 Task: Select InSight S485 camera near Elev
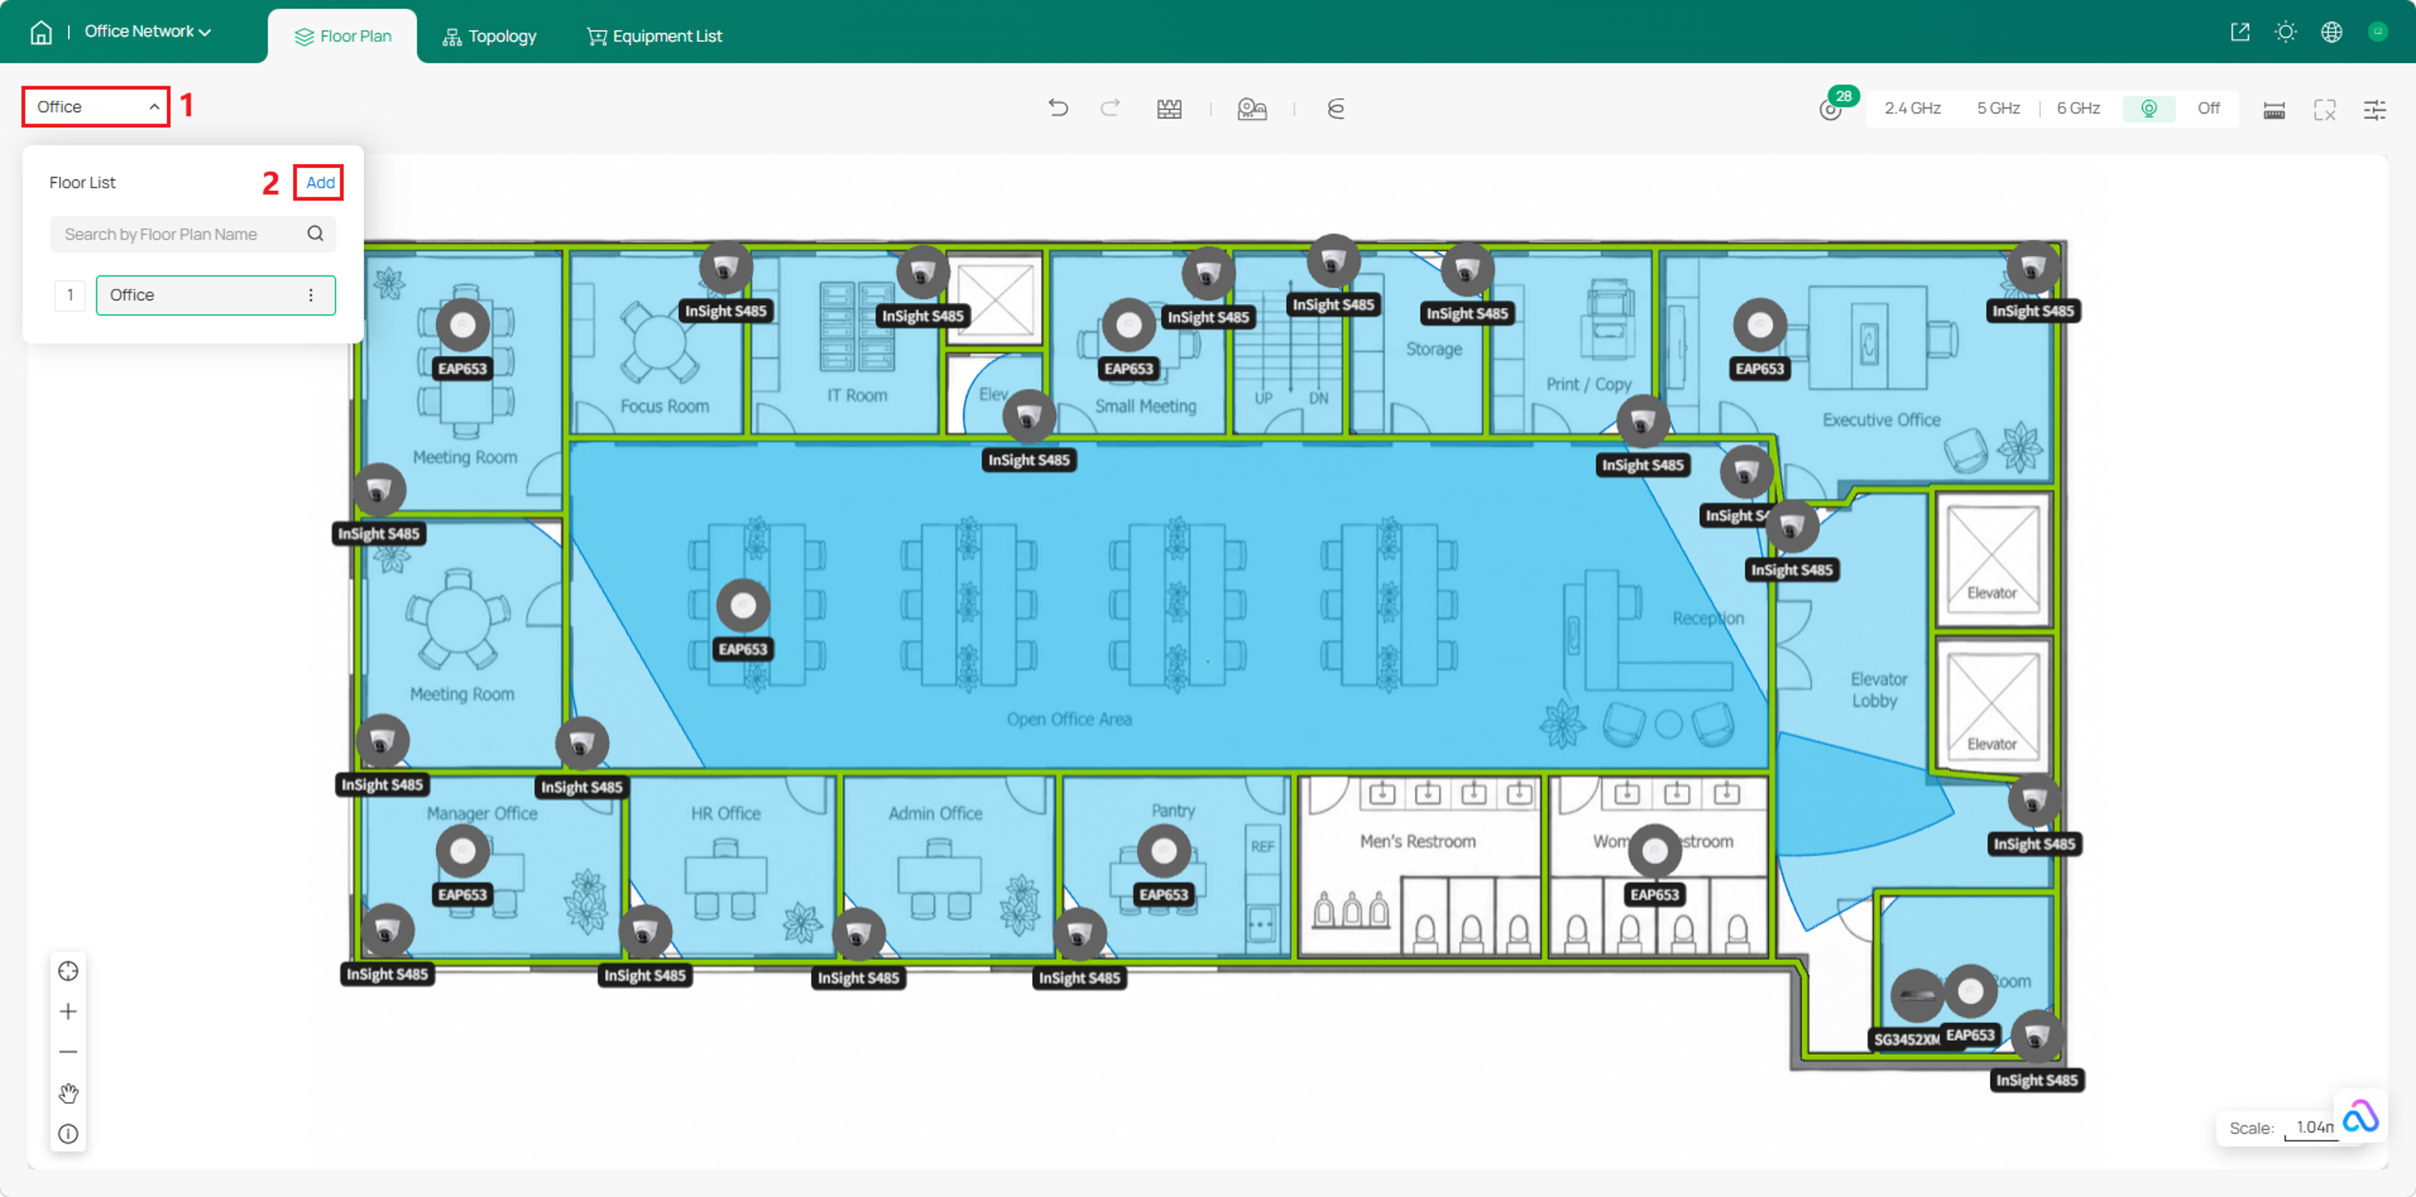tap(1029, 417)
